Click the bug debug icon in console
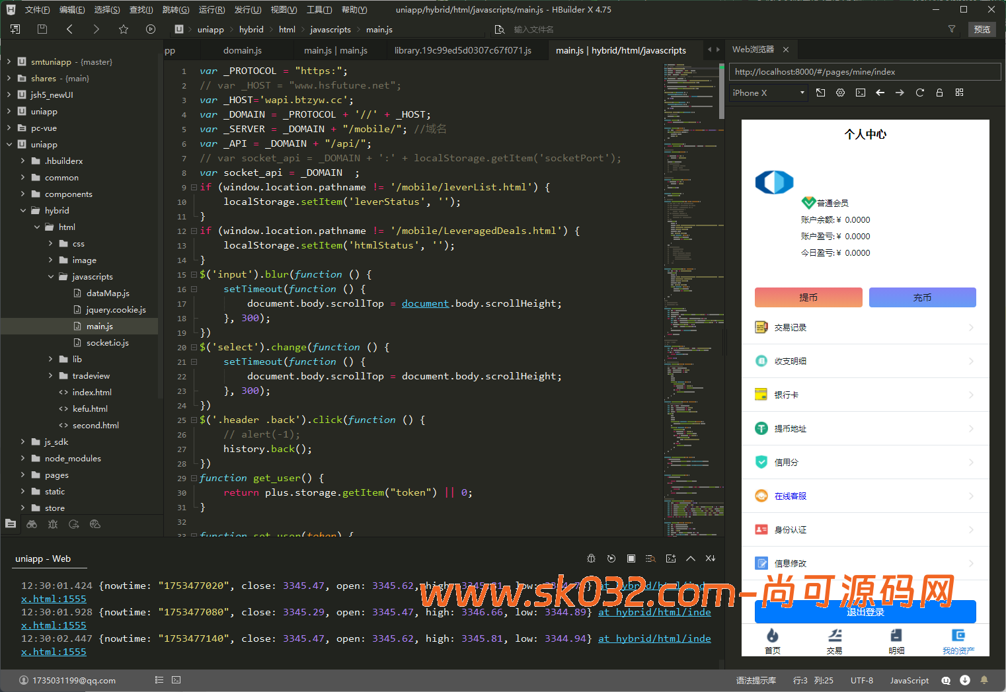1006x692 pixels. point(592,558)
